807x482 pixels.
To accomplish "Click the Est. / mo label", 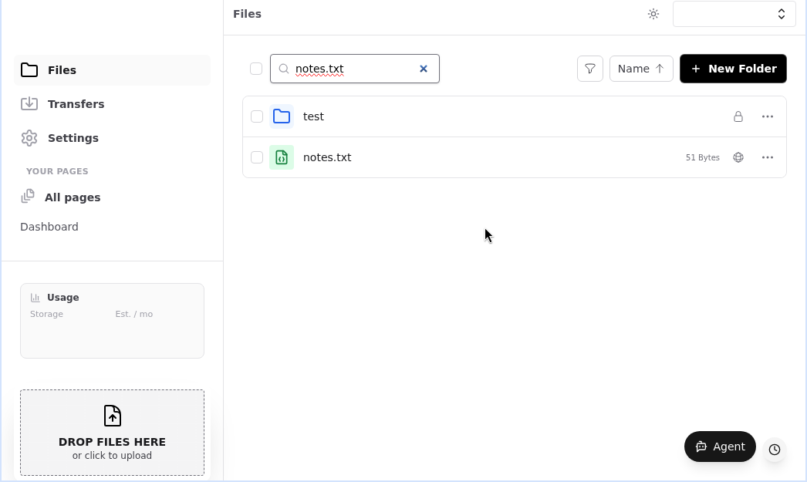I will click(x=133, y=315).
